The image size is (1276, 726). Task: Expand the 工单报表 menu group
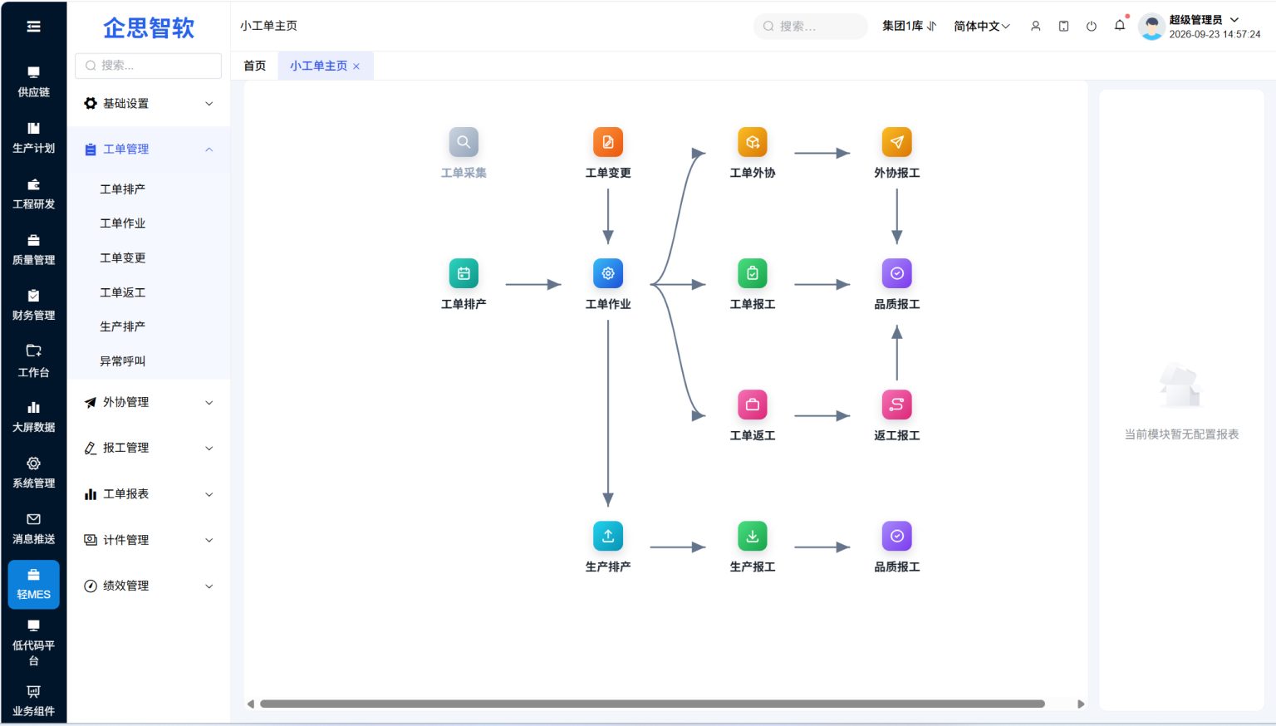[x=149, y=494]
